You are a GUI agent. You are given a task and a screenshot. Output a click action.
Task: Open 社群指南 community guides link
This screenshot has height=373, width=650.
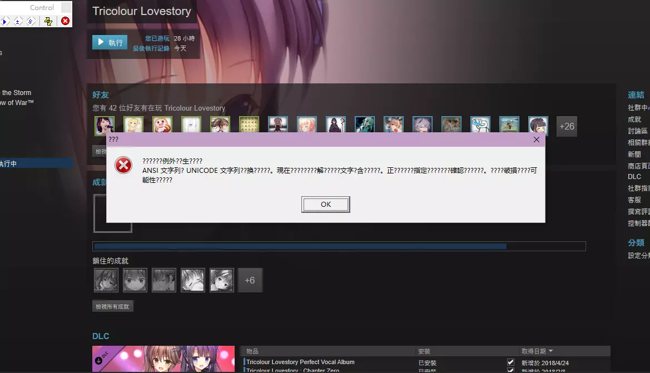click(x=638, y=188)
